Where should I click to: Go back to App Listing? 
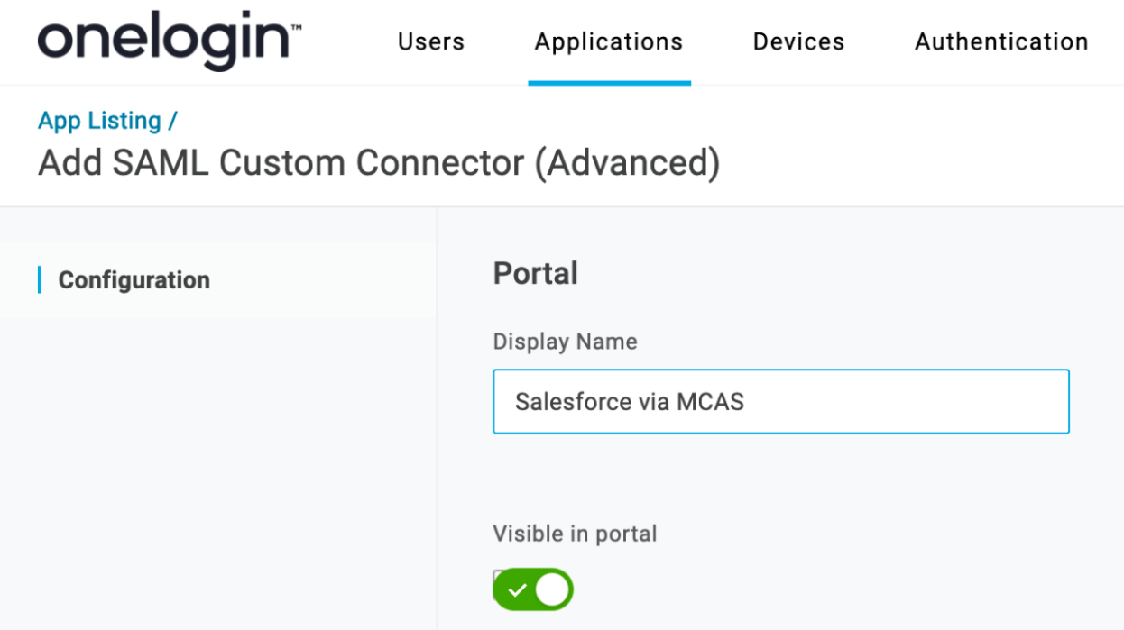(x=99, y=121)
